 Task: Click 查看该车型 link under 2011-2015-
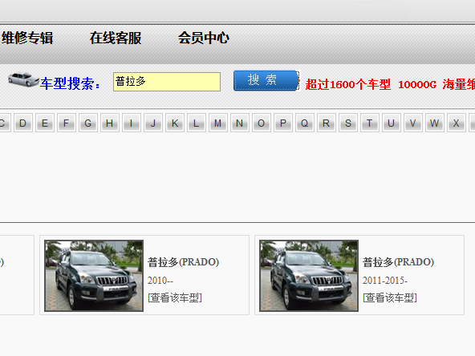(x=390, y=298)
